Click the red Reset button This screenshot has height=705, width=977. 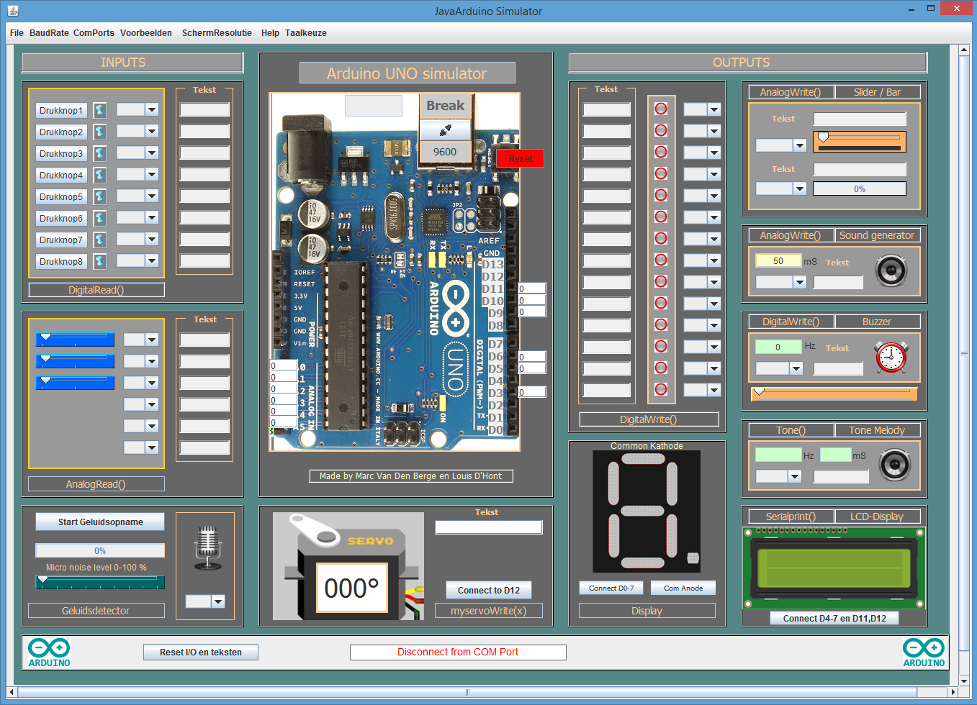[x=520, y=159]
